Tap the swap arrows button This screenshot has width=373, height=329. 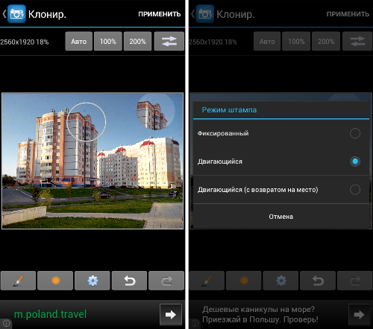(169, 41)
